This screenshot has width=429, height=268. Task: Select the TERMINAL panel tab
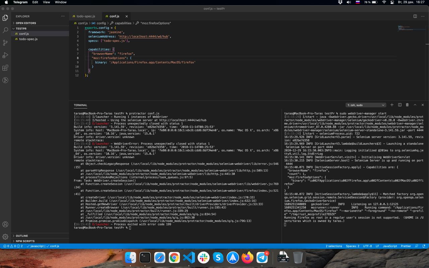pos(80,105)
